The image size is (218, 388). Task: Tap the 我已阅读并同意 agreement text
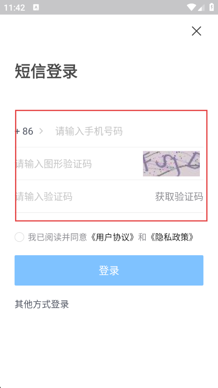coord(57,237)
